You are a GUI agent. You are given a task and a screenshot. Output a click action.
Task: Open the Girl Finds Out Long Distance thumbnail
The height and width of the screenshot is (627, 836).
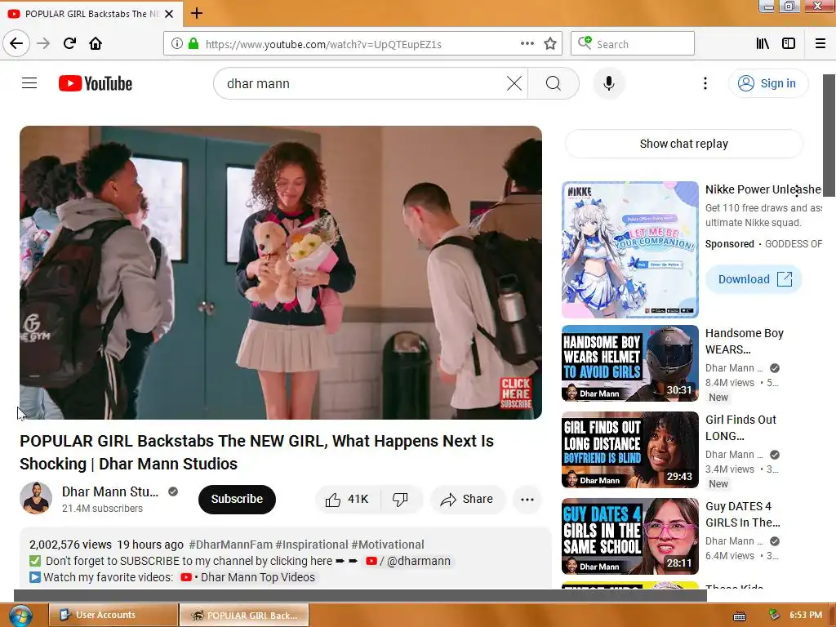tap(630, 450)
